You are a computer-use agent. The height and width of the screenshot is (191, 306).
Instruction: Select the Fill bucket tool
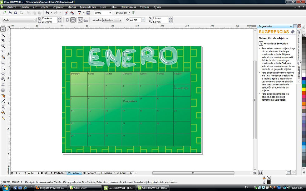pyautogui.click(x=3, y=112)
